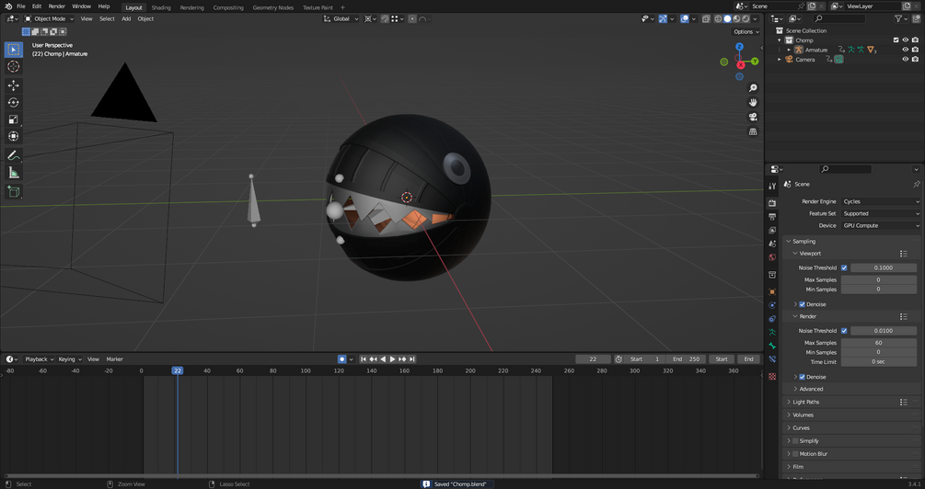Open the Global orientation dropdown

pos(341,19)
